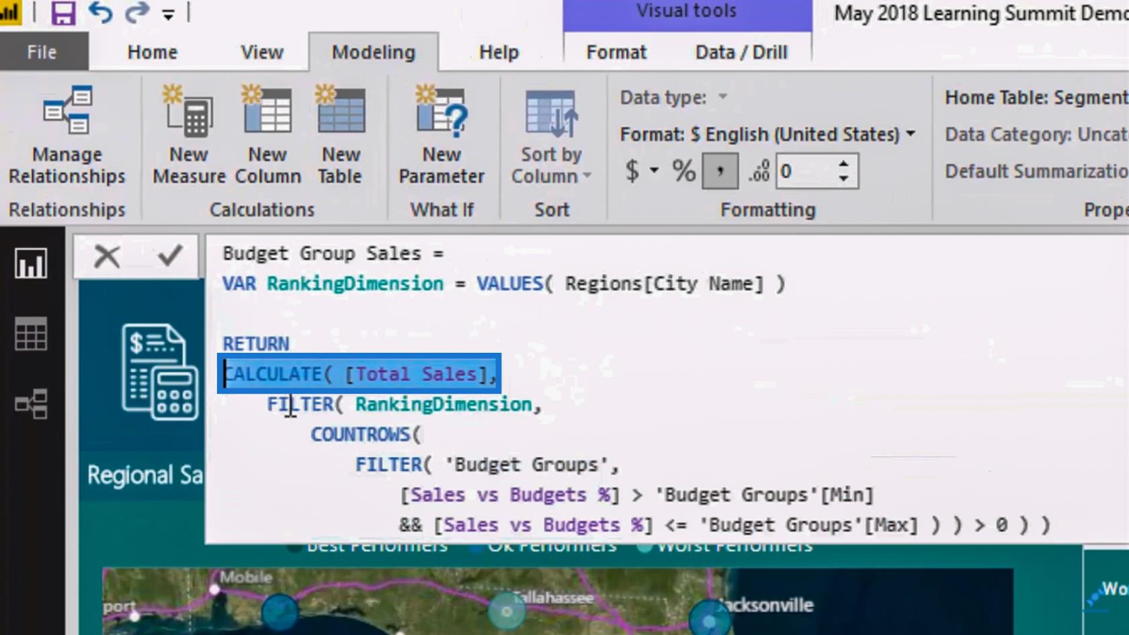Commit the formula with the checkmark

pyautogui.click(x=169, y=255)
